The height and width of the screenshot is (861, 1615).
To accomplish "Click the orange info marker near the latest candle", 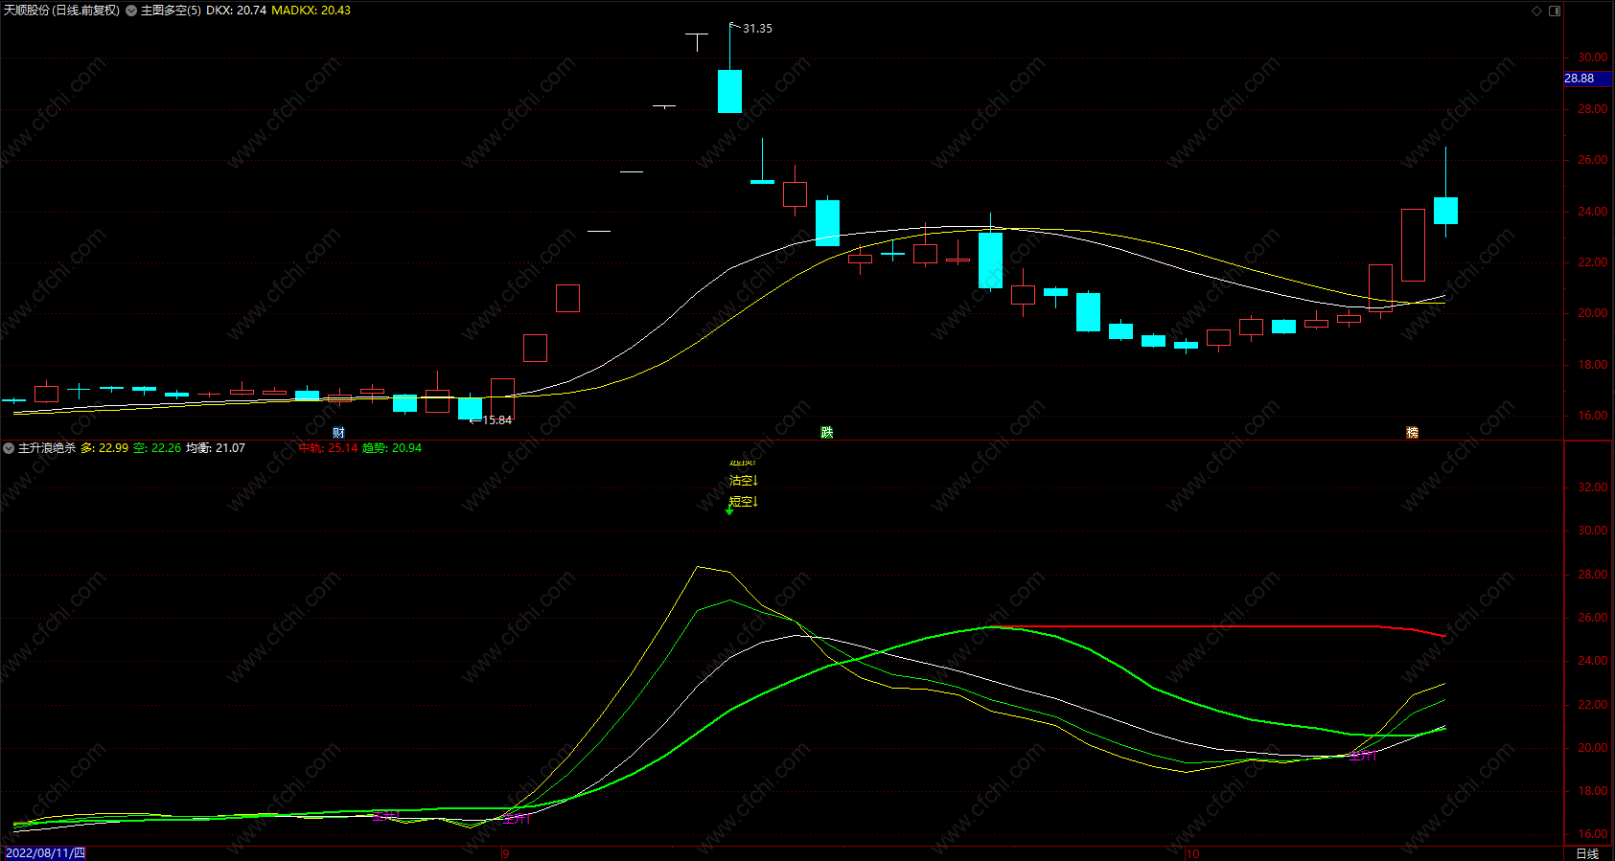I will 1412,433.
